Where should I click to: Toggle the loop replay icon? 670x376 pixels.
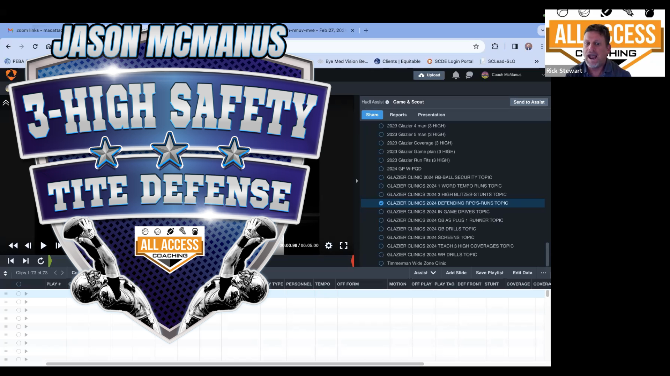pos(40,261)
